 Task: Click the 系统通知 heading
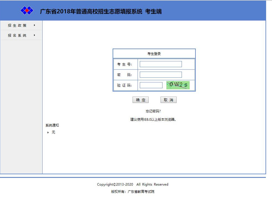click(x=52, y=125)
